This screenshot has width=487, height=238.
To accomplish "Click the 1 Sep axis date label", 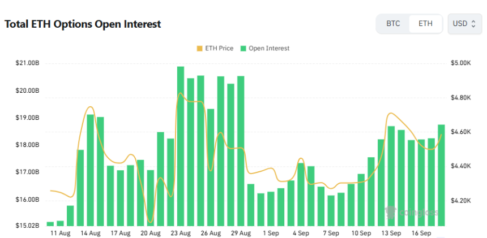I will click(271, 233).
